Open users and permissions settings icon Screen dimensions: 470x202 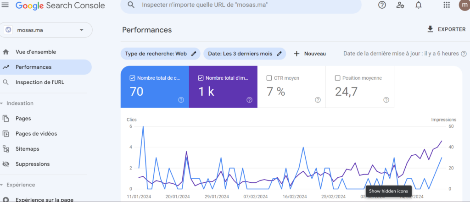(400, 5)
